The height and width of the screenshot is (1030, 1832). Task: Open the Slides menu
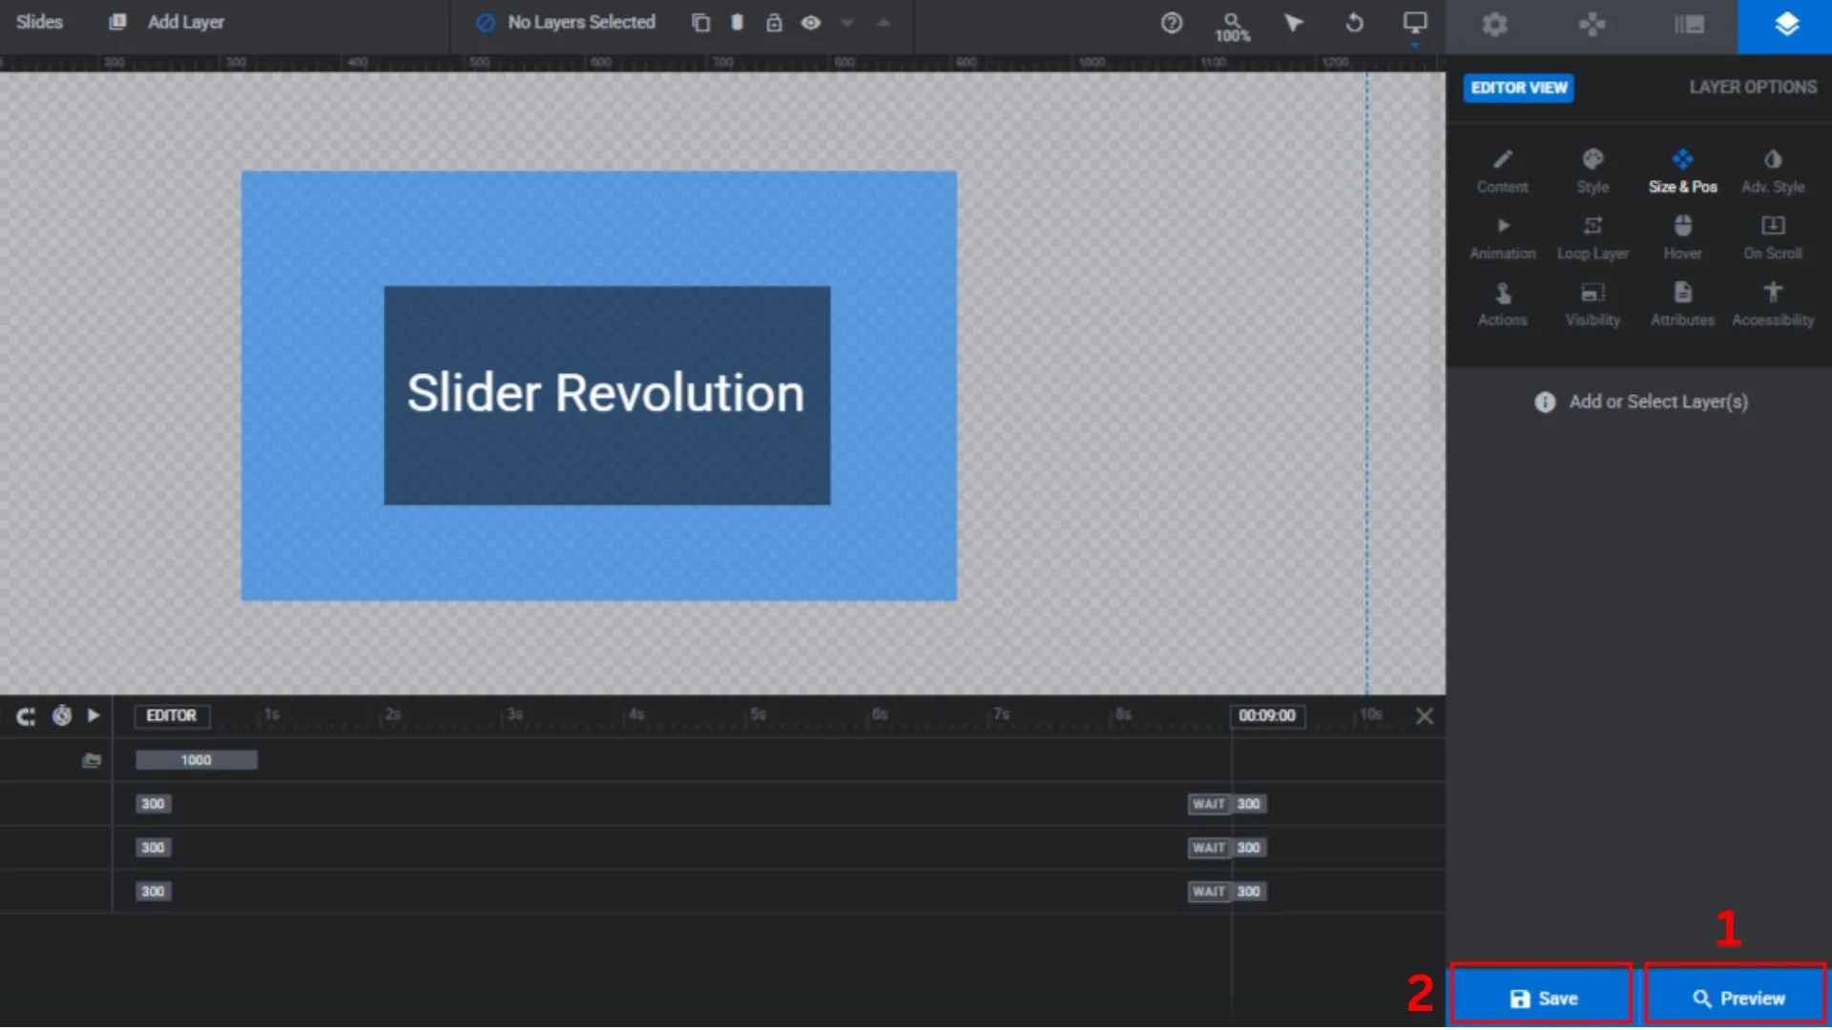tap(39, 22)
